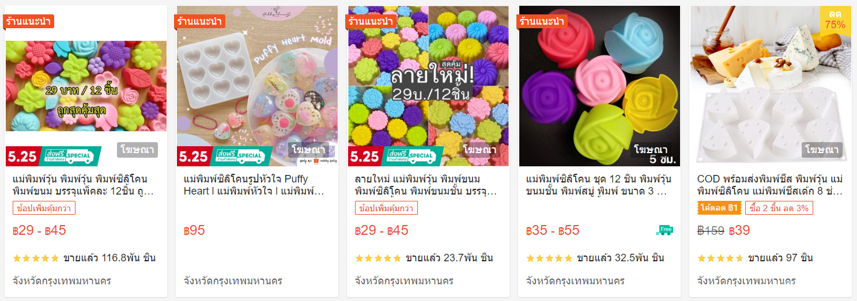The width and height of the screenshot is (857, 301).
Task: Click the โค้ดลด ฿1 coupon tag
Action: pyautogui.click(x=719, y=208)
